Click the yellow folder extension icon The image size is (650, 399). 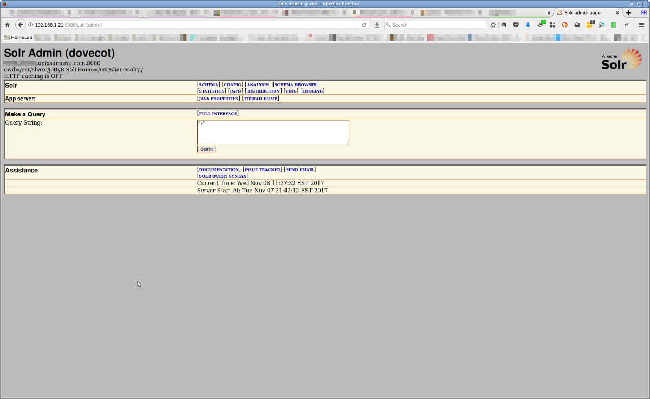coord(589,24)
